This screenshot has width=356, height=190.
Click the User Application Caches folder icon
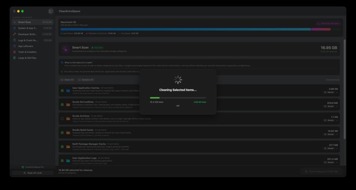[x=68, y=91]
